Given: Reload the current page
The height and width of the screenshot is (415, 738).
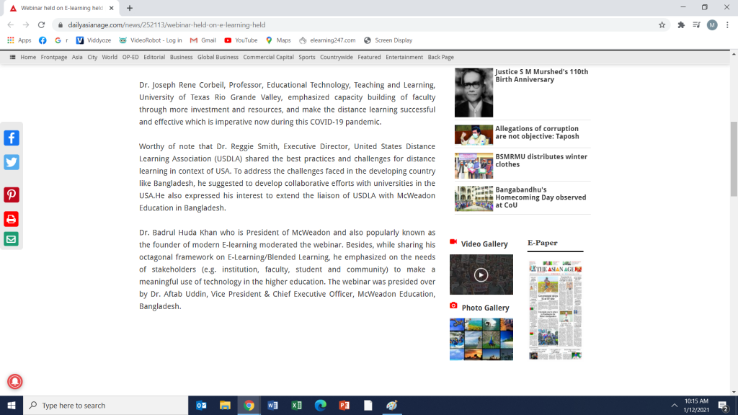Looking at the screenshot, I should click(41, 25).
